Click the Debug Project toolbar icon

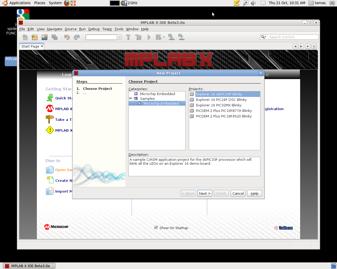point(158,37)
